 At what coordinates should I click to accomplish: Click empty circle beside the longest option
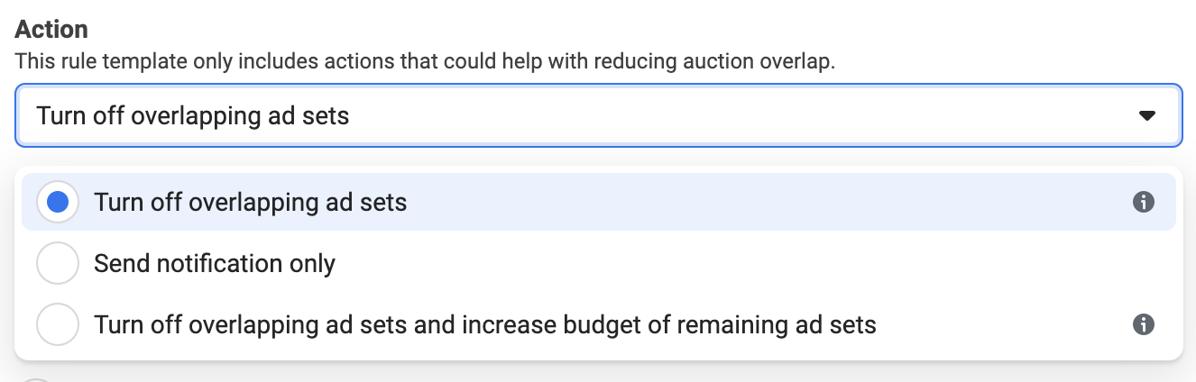[x=58, y=324]
